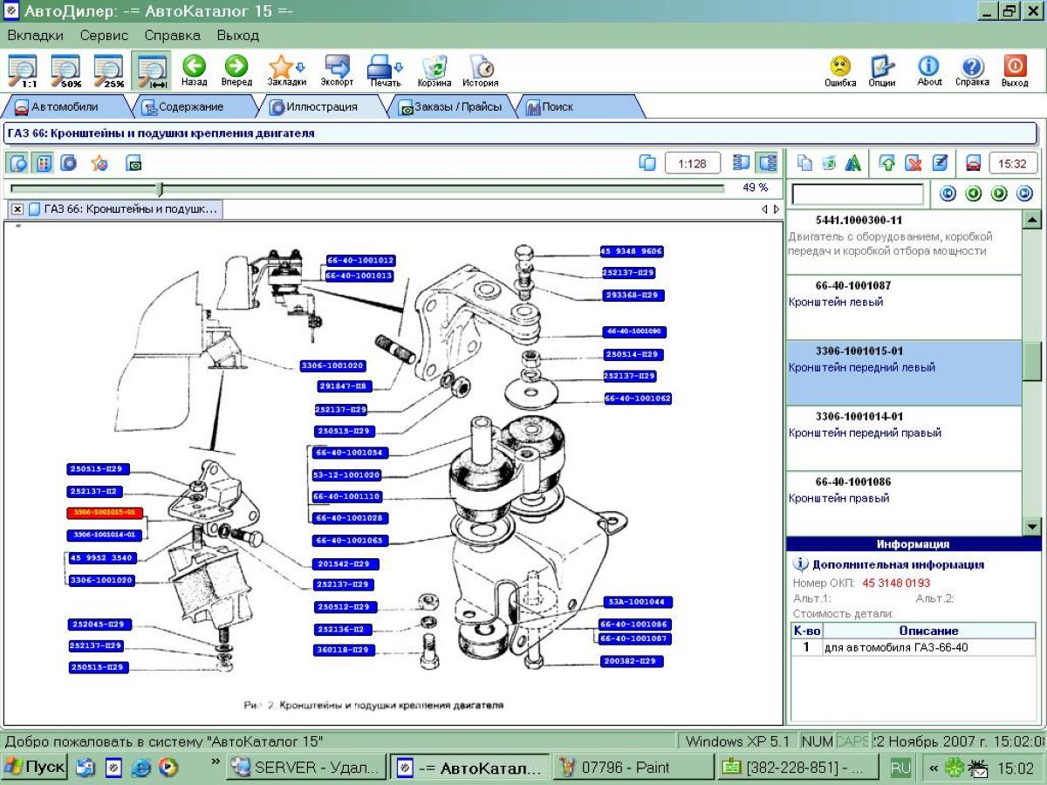Image resolution: width=1047 pixels, height=785 pixels.
Task: Switch to the Автомобили tab
Action: [x=65, y=107]
